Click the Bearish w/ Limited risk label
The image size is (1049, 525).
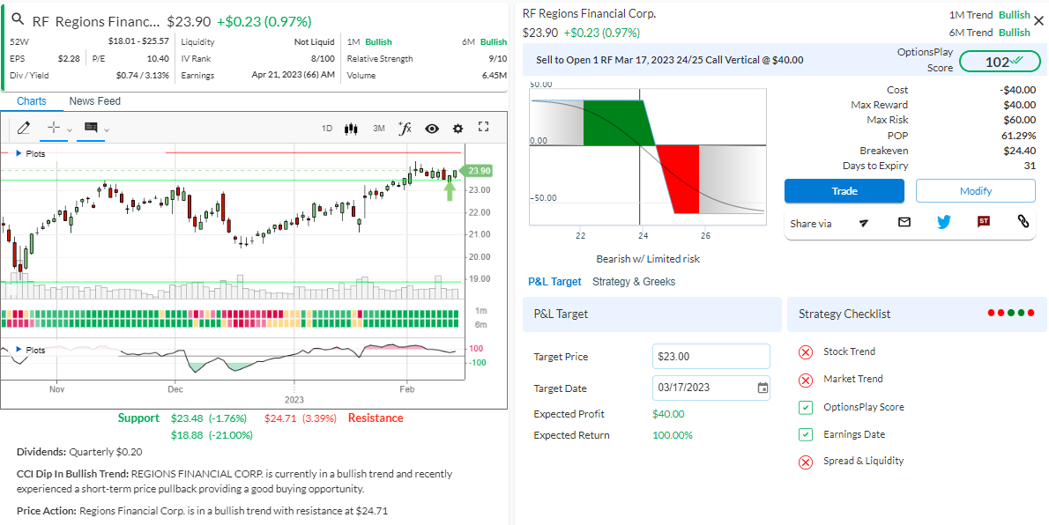[x=648, y=259]
